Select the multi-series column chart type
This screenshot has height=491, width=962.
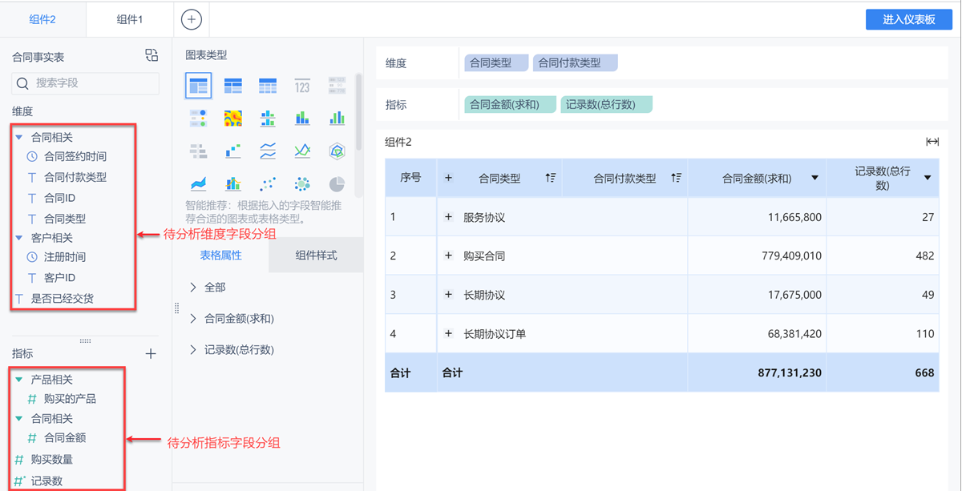(337, 119)
